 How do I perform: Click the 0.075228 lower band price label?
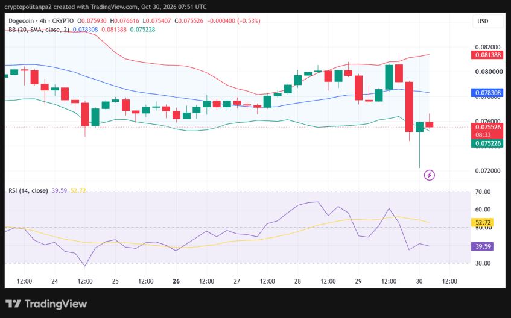click(487, 143)
